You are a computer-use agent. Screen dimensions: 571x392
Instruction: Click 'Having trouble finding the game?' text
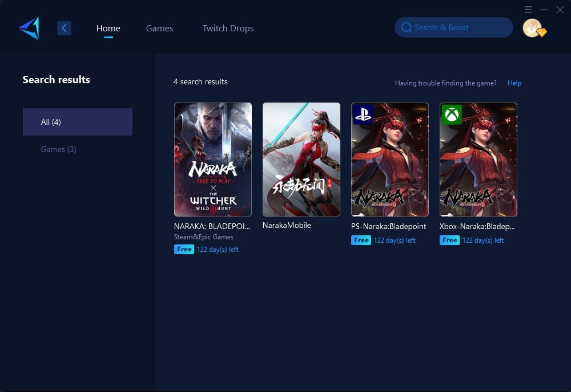click(x=446, y=83)
